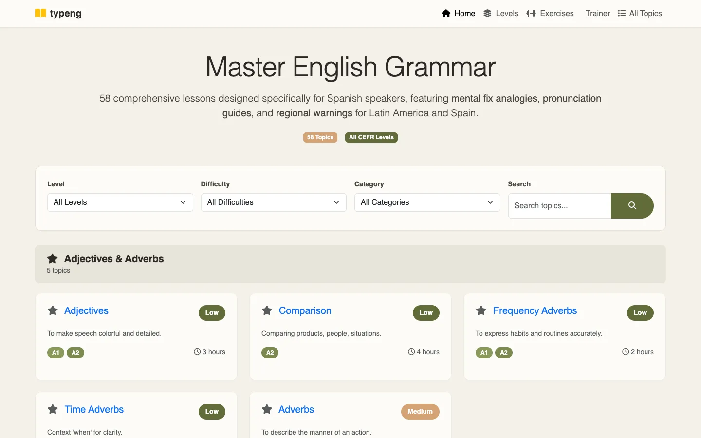This screenshot has height=438, width=701.
Task: Open the All Levels dropdown
Action: [x=120, y=202]
